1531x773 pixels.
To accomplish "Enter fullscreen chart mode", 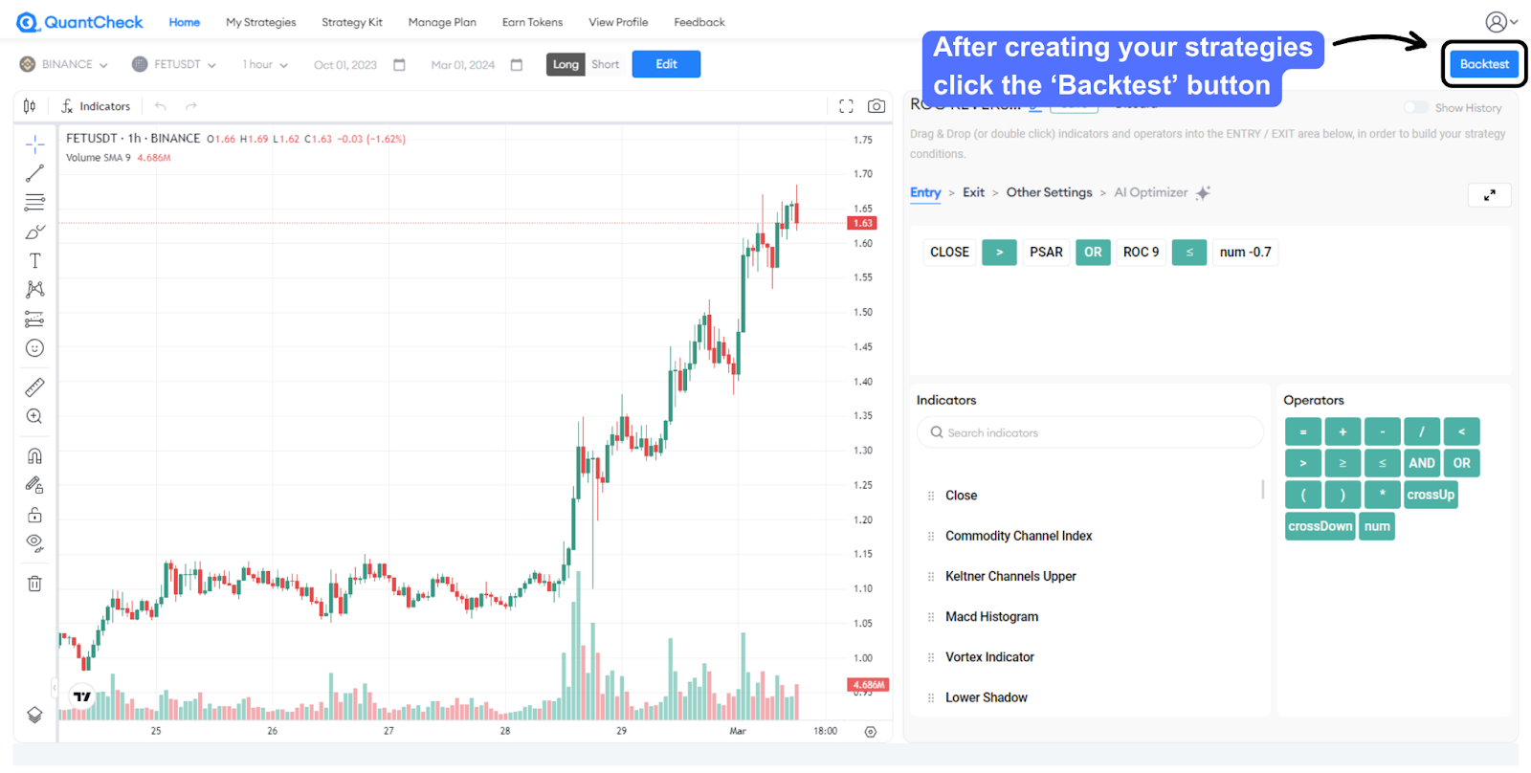I will 846,106.
